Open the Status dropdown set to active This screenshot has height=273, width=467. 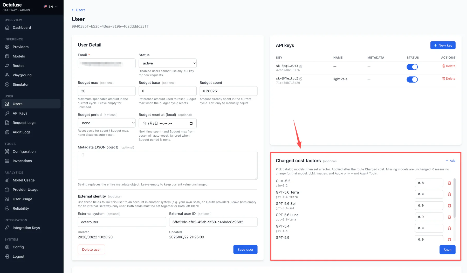(168, 63)
